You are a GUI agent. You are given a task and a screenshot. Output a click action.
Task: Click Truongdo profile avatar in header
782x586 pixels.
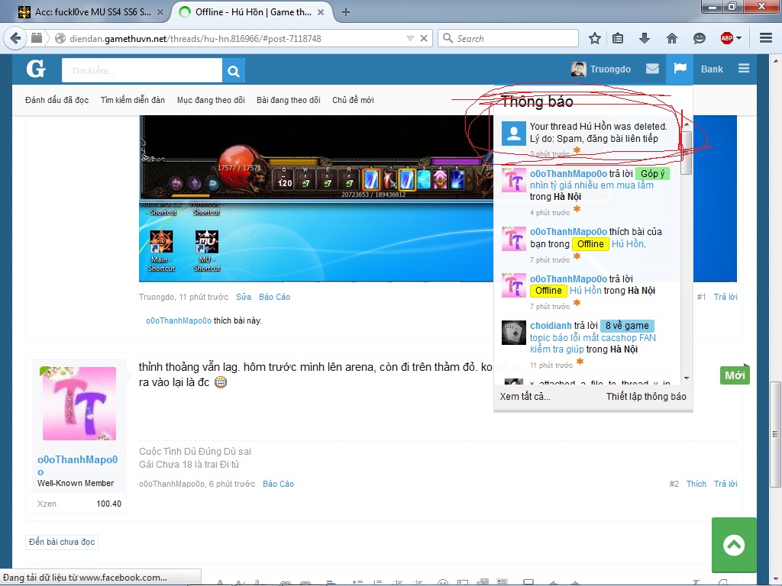point(579,69)
